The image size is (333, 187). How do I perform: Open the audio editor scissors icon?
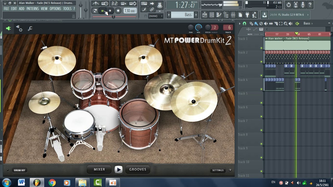click(x=296, y=5)
